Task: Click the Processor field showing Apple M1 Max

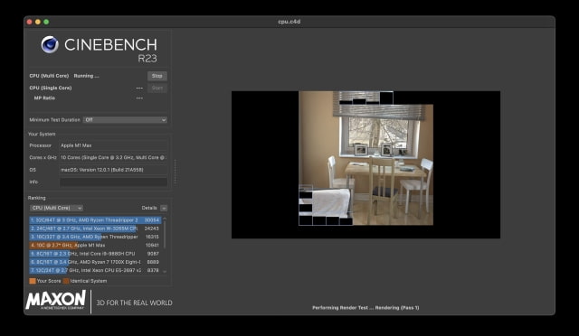Action: click(x=113, y=145)
